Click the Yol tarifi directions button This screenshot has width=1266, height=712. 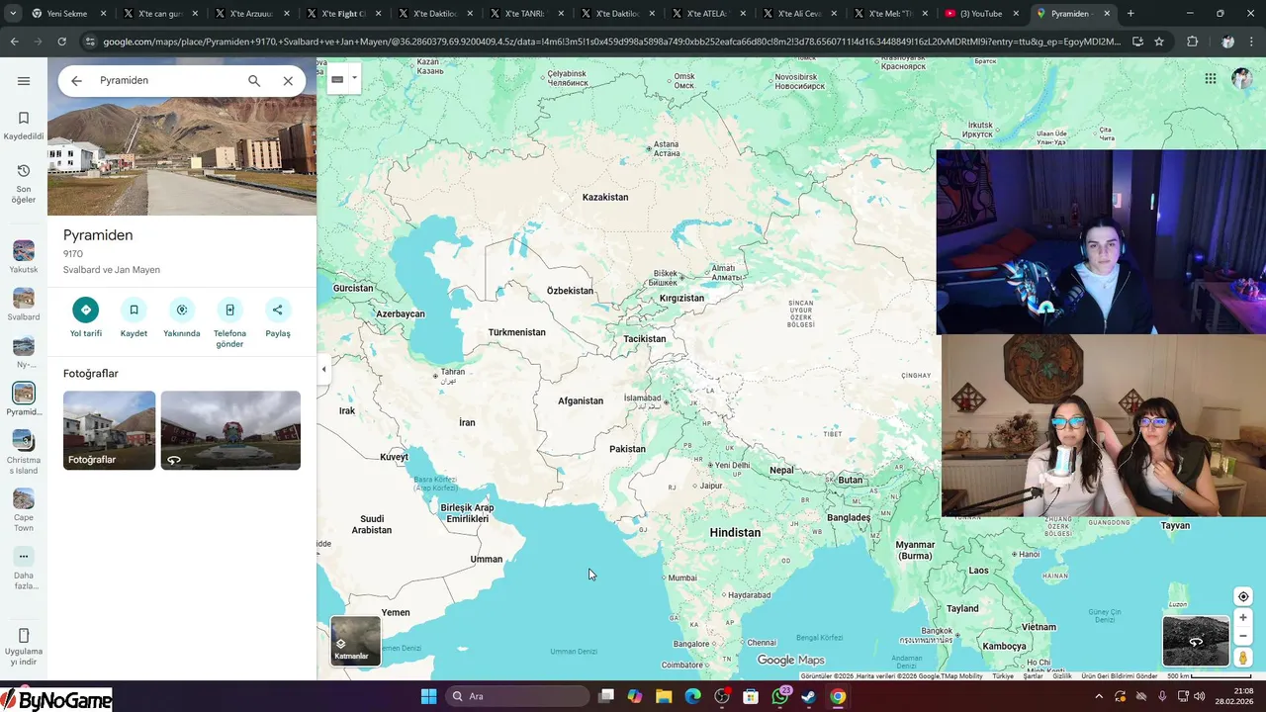click(86, 318)
